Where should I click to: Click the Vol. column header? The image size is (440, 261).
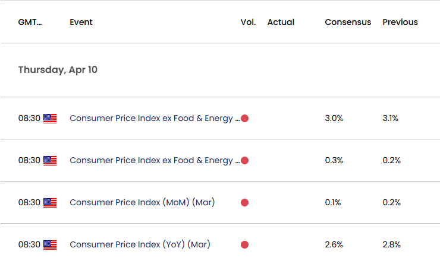click(248, 22)
